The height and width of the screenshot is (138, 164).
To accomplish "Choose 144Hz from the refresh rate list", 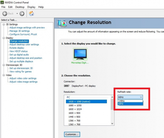I will point(130,101).
